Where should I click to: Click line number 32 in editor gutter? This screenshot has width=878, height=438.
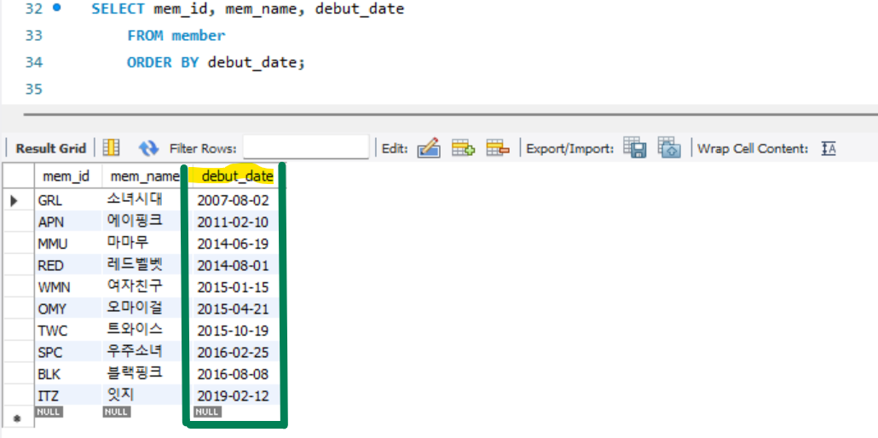[33, 9]
